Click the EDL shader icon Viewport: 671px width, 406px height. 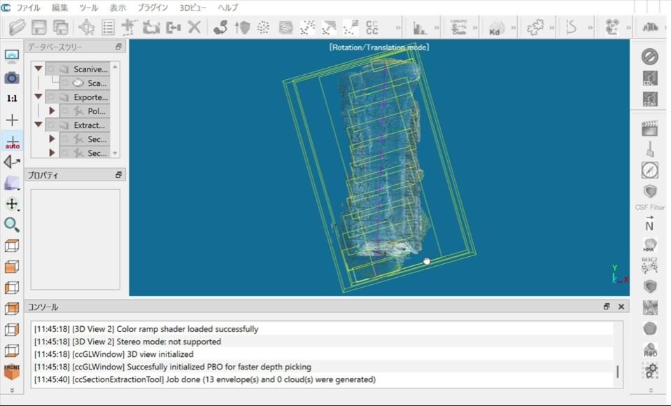649,78
